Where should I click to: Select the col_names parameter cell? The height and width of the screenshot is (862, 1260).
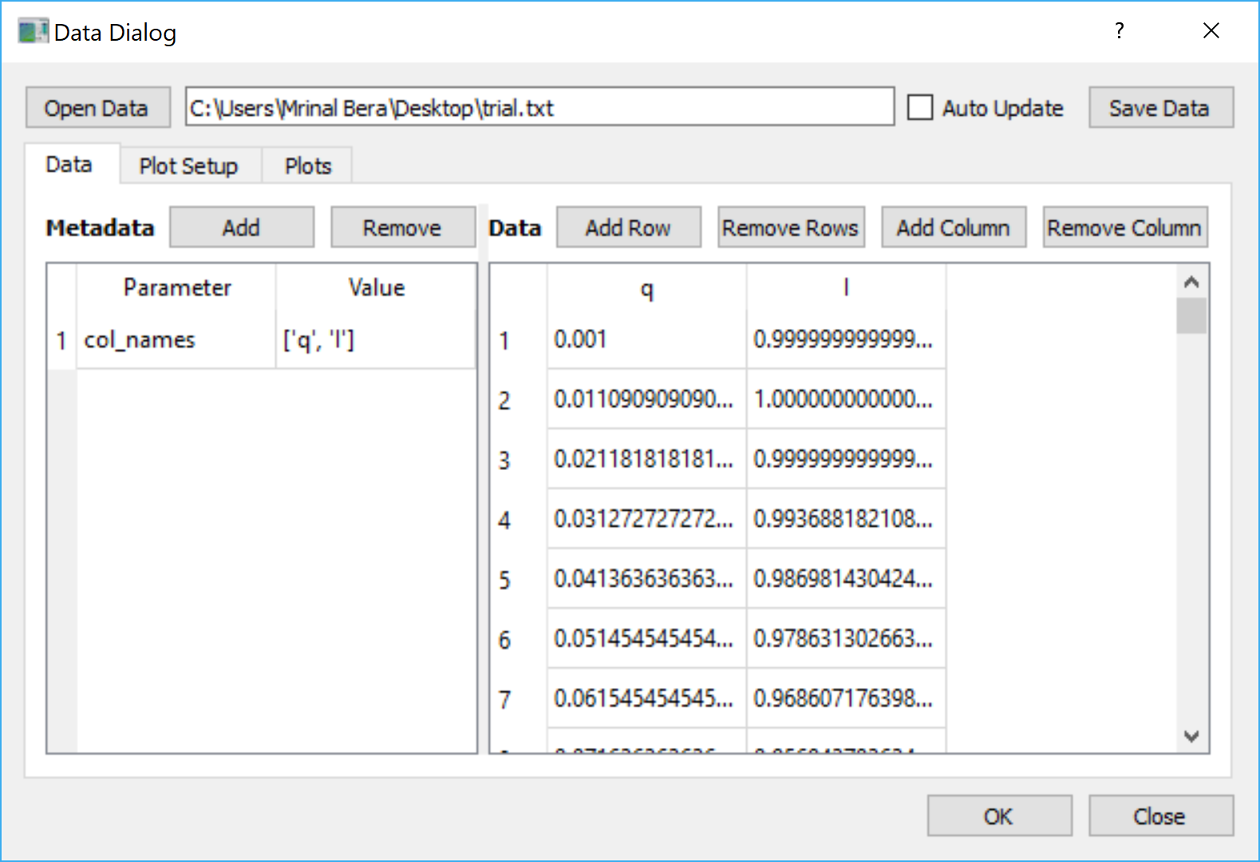(176, 340)
